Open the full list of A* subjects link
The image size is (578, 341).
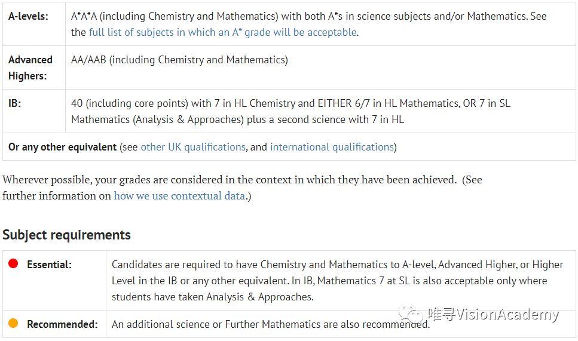222,32
